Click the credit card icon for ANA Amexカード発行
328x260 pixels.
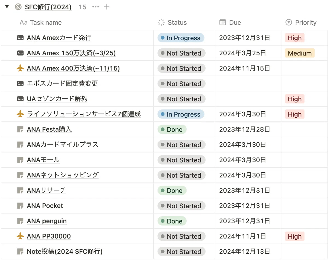pos(20,38)
